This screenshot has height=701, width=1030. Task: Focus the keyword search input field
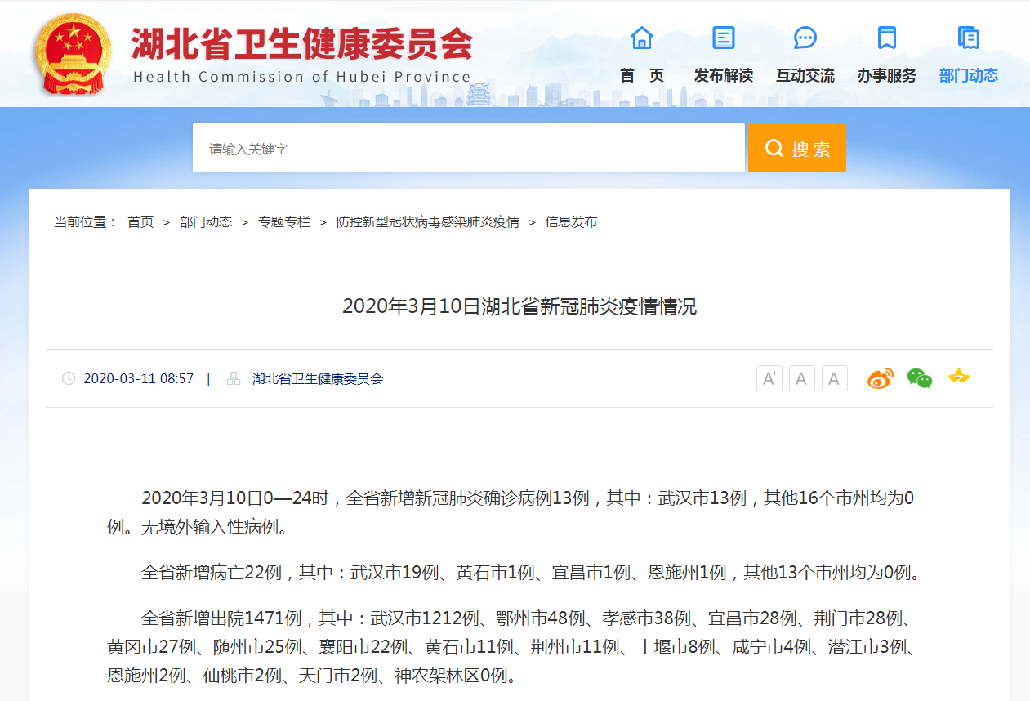468,149
